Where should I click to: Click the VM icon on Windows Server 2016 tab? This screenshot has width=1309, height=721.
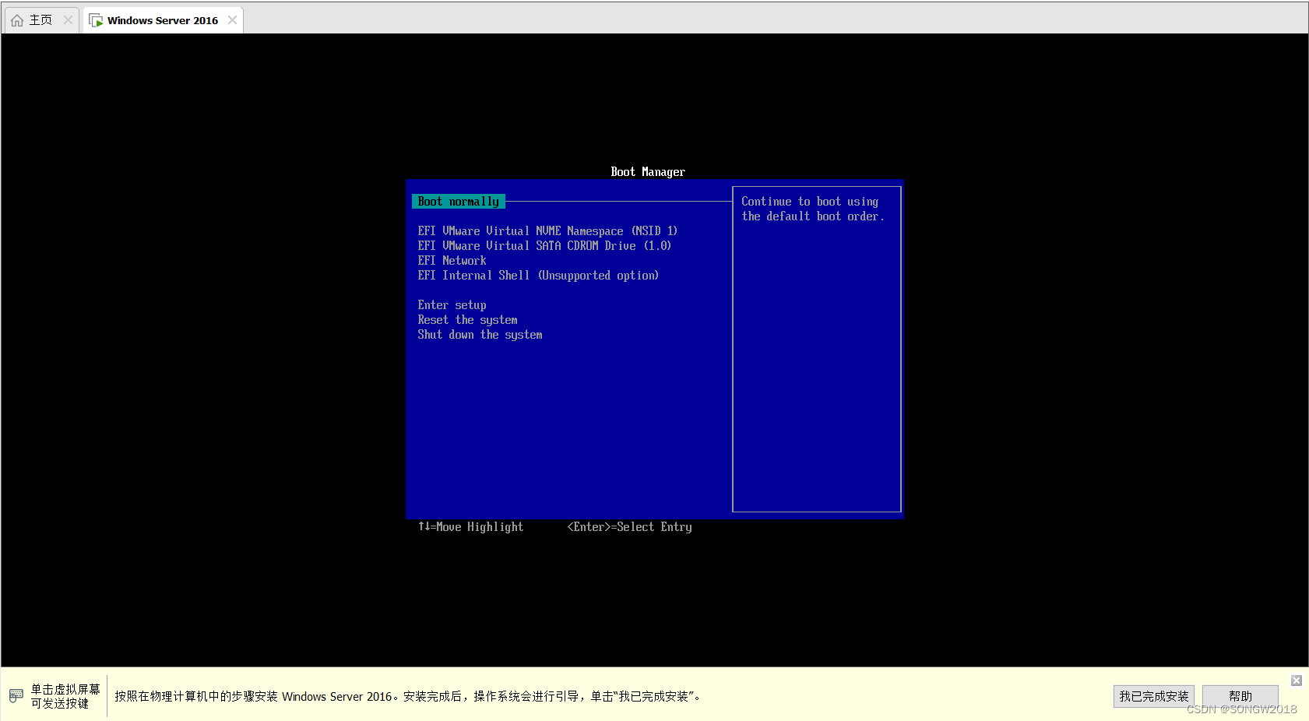click(96, 20)
